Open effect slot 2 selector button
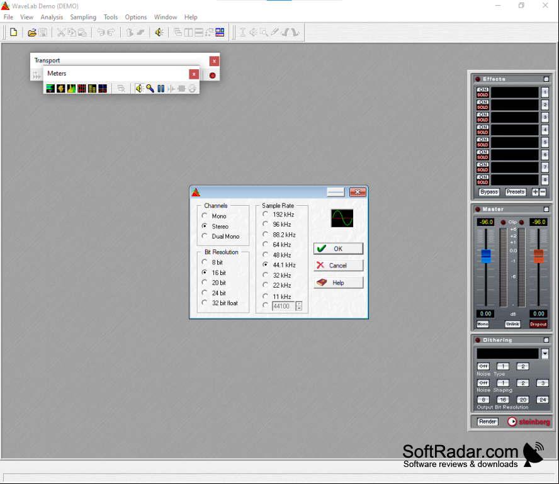This screenshot has height=484, width=559. click(545, 104)
